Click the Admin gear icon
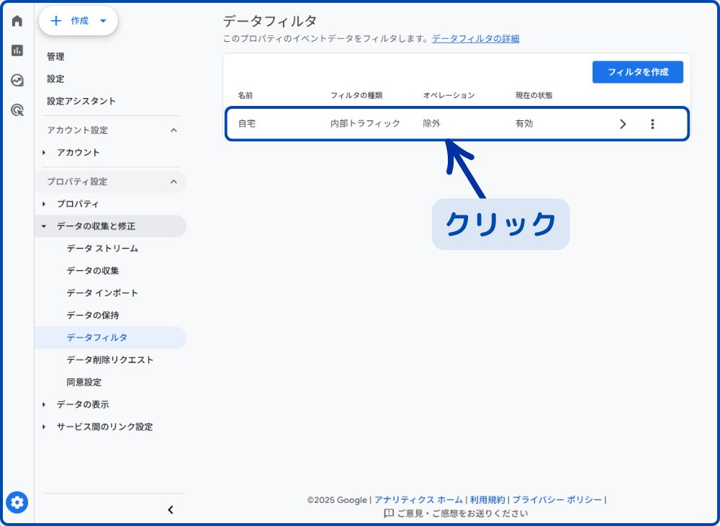The width and height of the screenshot is (720, 526). pos(17,502)
